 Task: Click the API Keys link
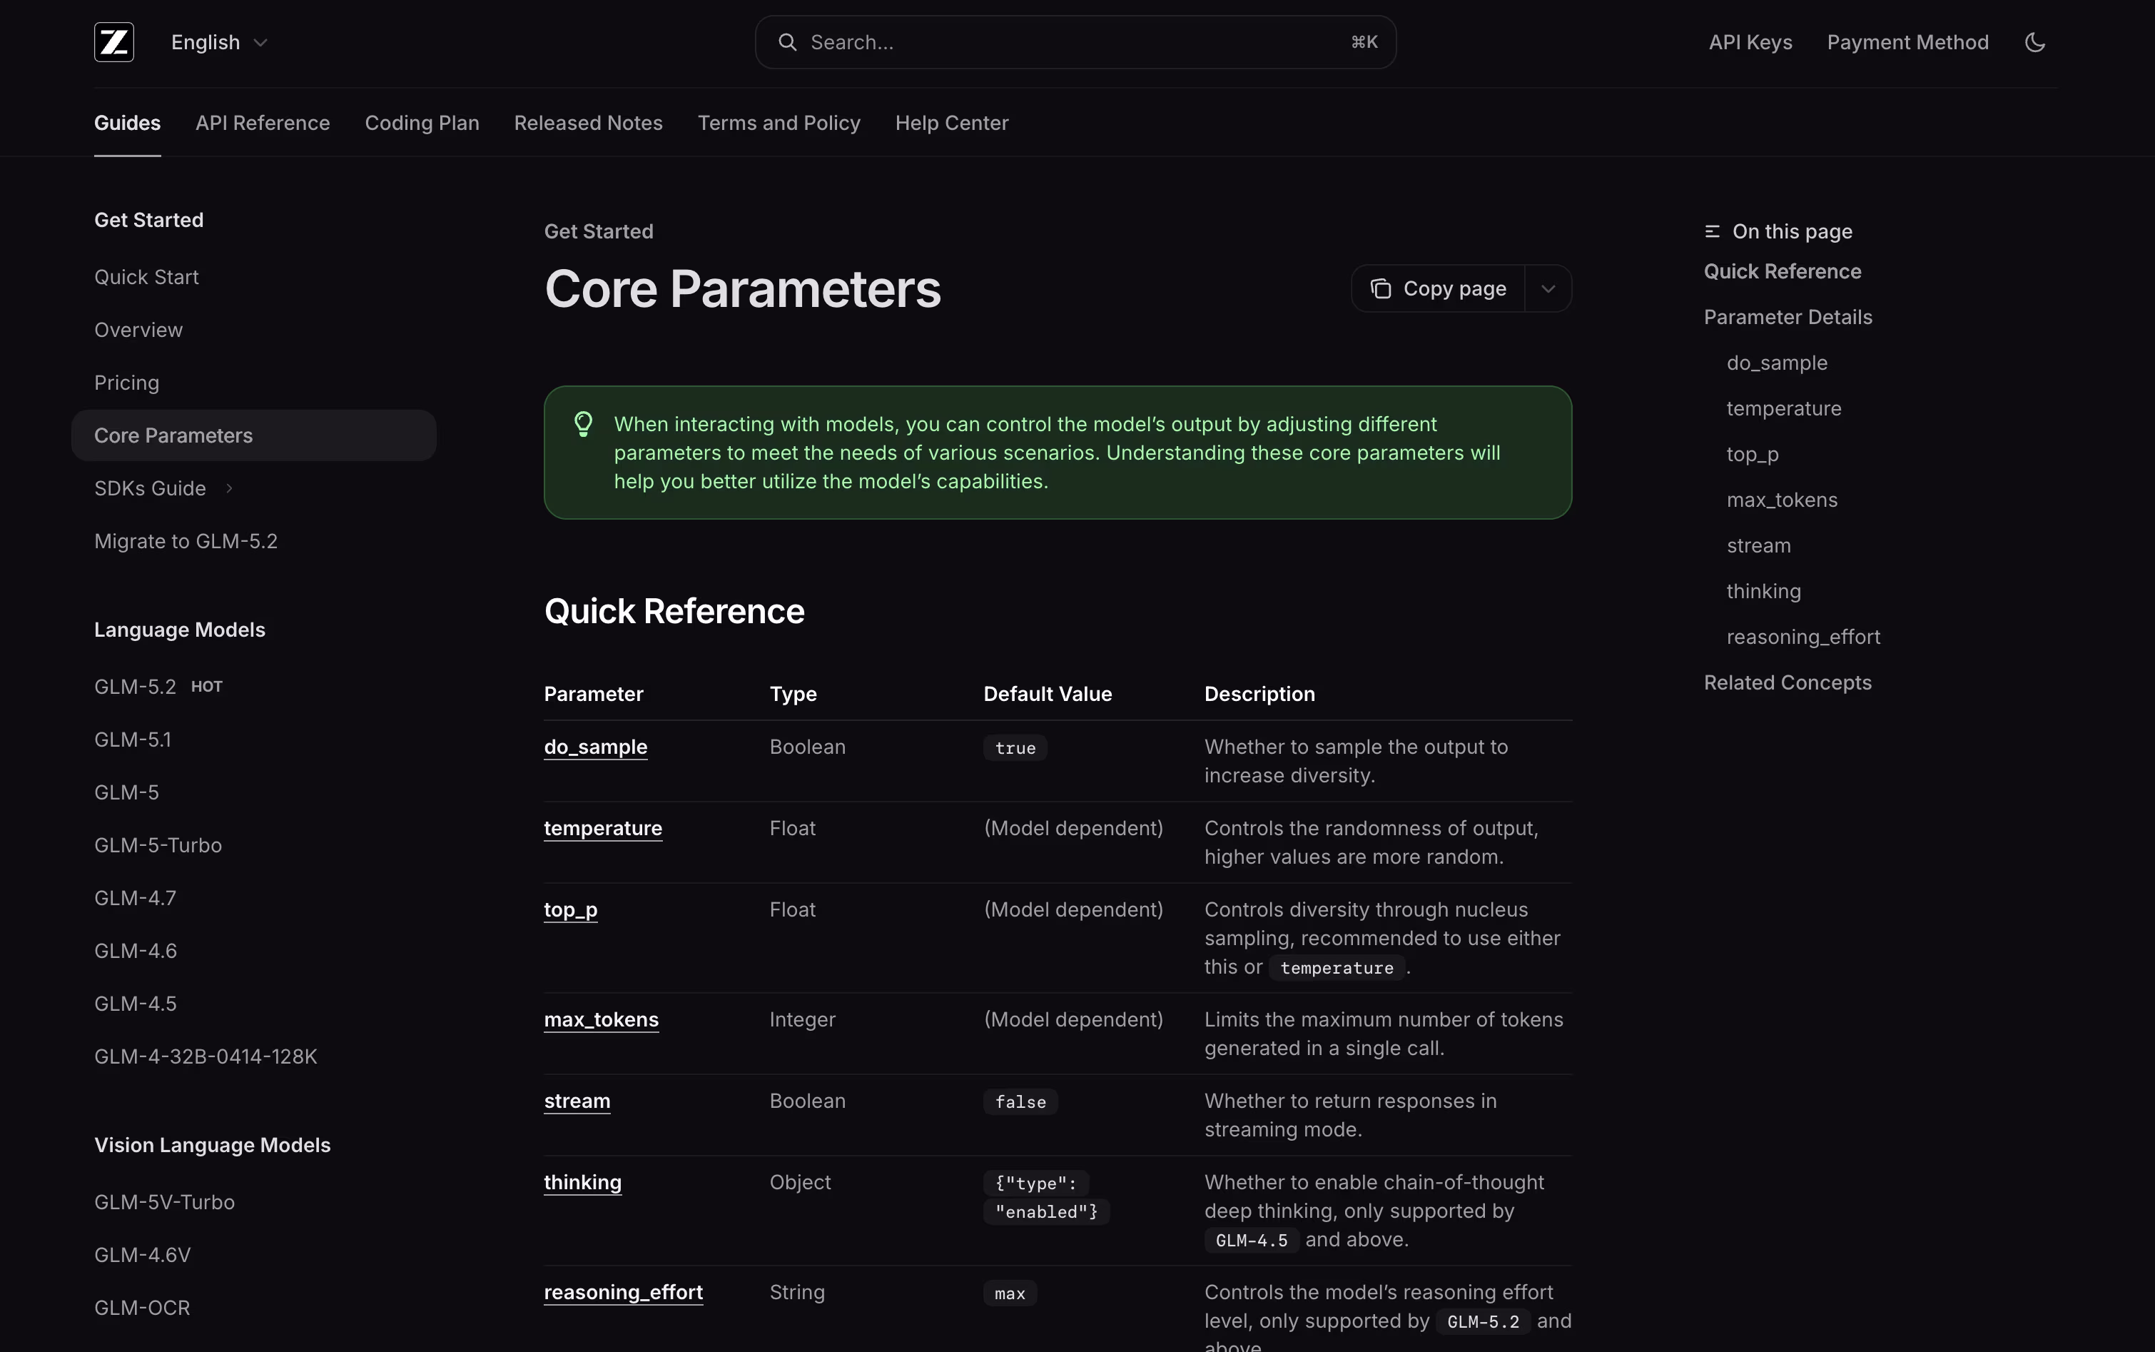1750,42
